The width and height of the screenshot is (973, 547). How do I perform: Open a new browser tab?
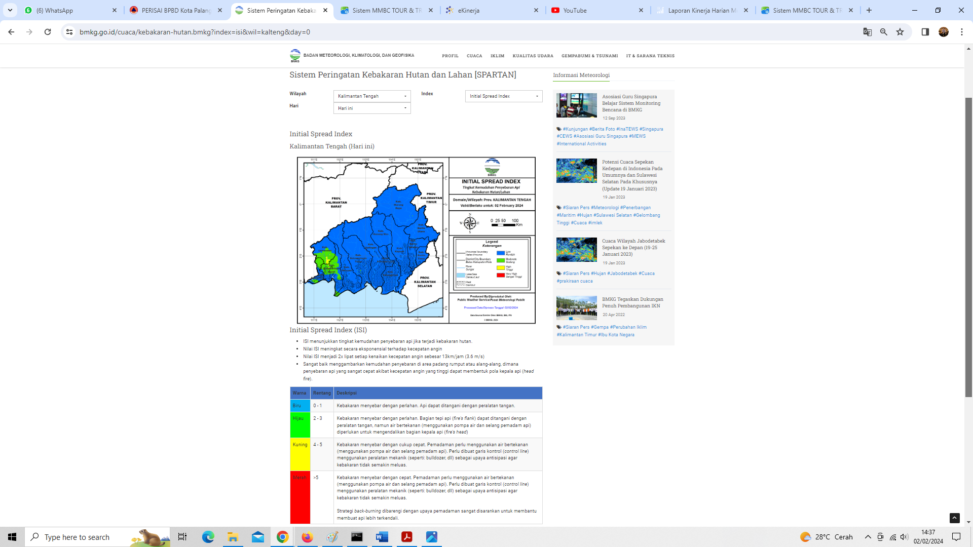pos(869,10)
